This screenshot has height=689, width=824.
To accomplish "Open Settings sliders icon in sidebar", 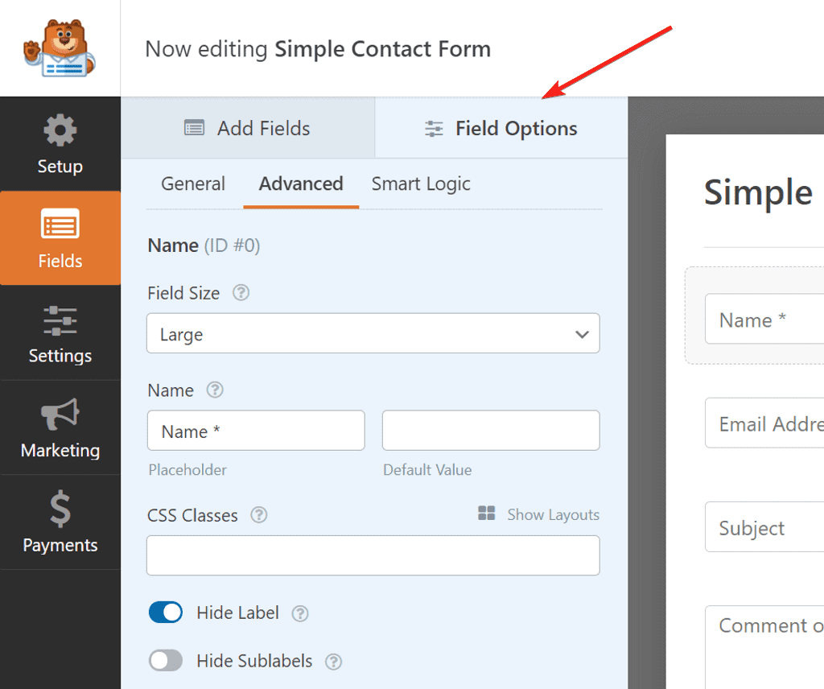I will [60, 321].
